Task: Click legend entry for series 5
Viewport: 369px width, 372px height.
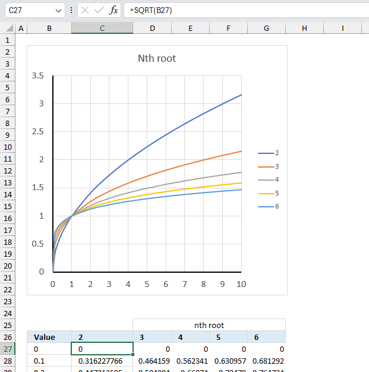Action: (x=269, y=193)
